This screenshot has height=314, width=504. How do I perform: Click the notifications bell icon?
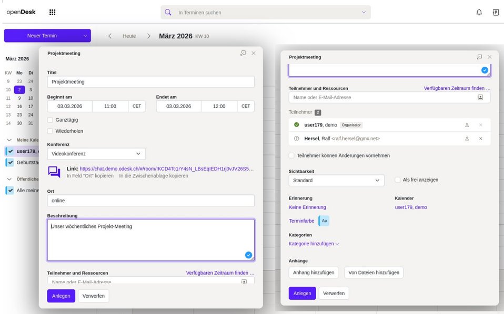point(479,12)
